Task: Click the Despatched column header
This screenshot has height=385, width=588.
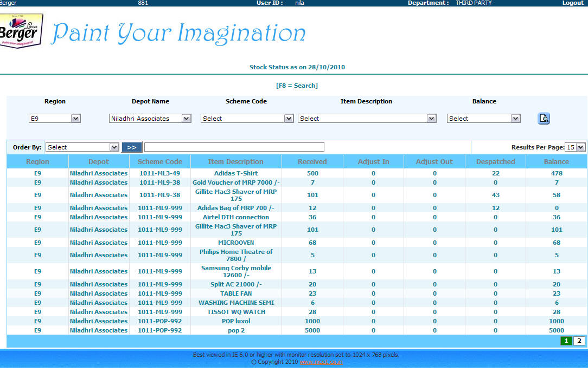Action: click(x=495, y=162)
